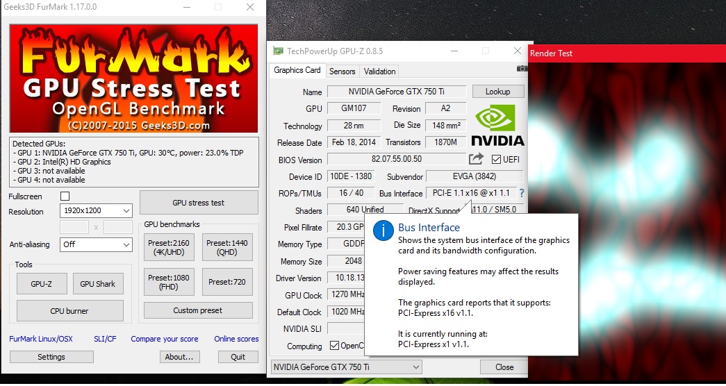Start the CPU burner tool

70,310
